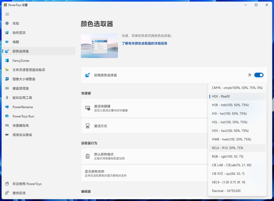Screen dimensions: 274x201
Task: Select HEX - ffaa00 option
Action: point(237,96)
